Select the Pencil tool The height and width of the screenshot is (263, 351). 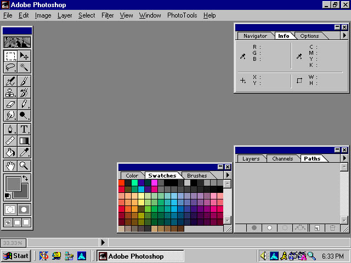click(x=24, y=104)
